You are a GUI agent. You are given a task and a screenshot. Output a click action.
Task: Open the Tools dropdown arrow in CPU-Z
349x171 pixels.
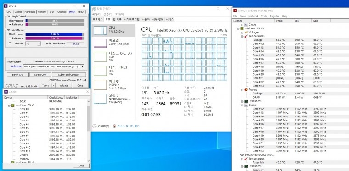coord(53,85)
